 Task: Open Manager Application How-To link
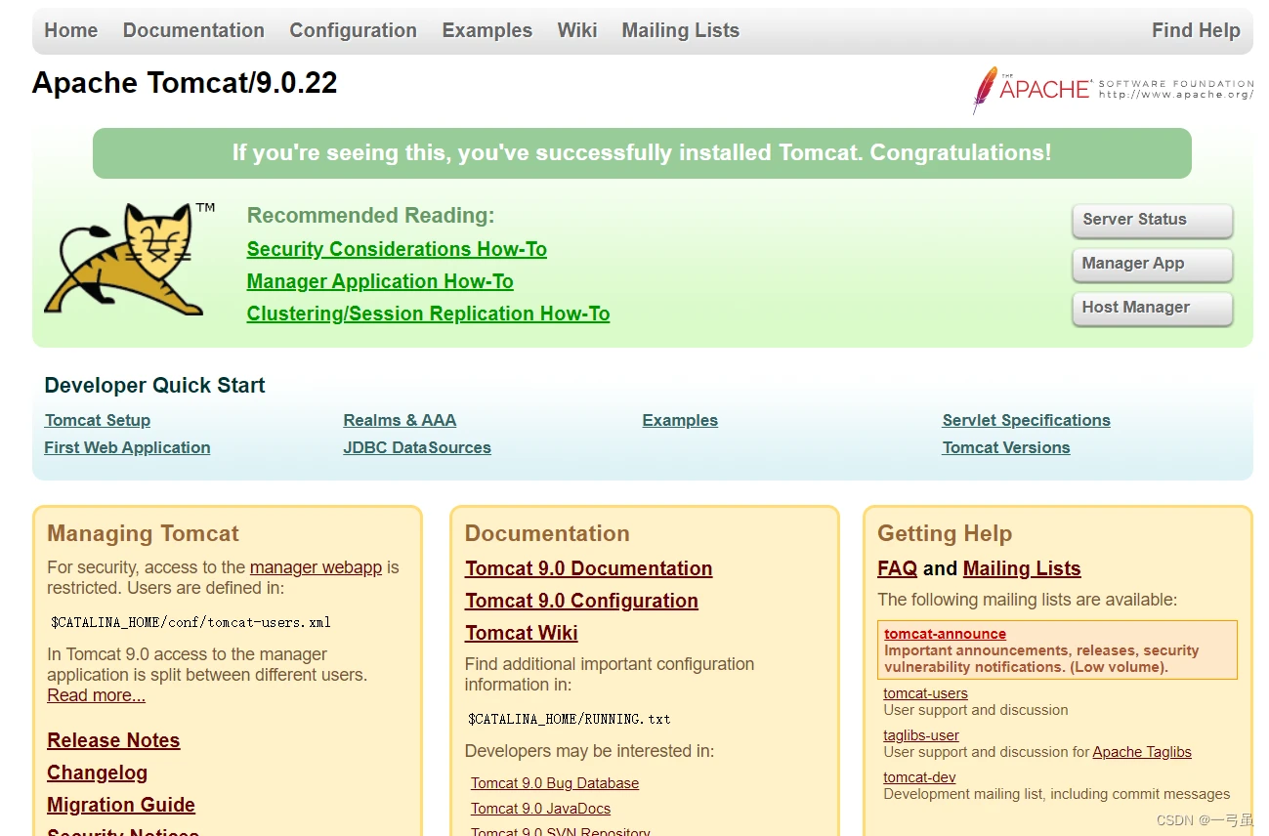click(x=380, y=281)
